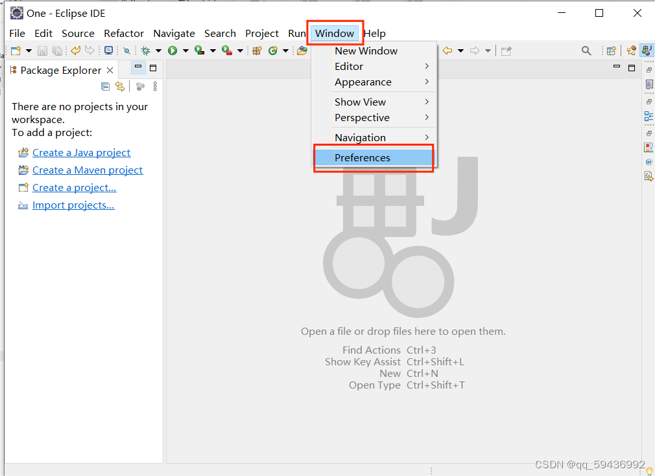Open the New wizard dropdown arrow
Viewport: 655px width, 476px height.
[29, 51]
